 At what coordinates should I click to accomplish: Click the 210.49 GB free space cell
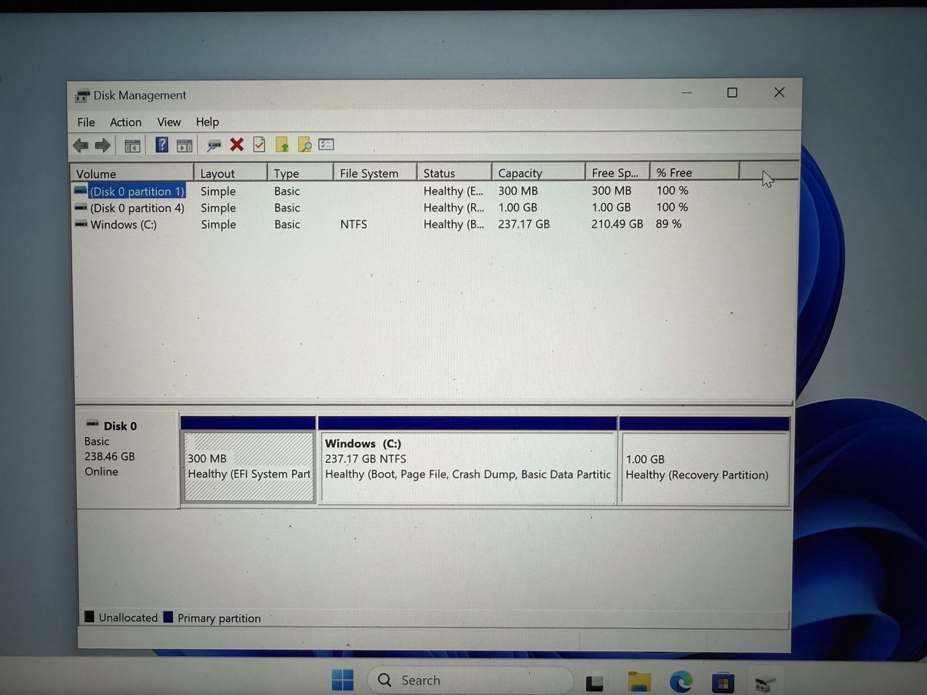click(x=617, y=224)
